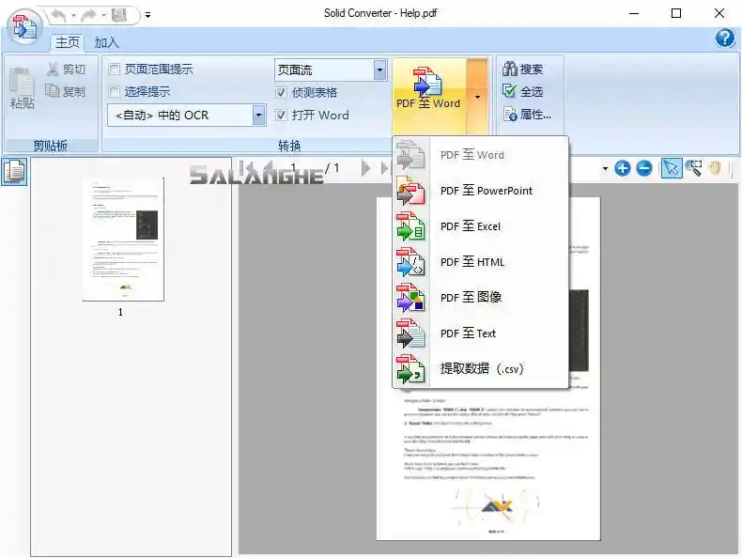Close the Solid Converter window
The image size is (742, 558).
pos(719,14)
